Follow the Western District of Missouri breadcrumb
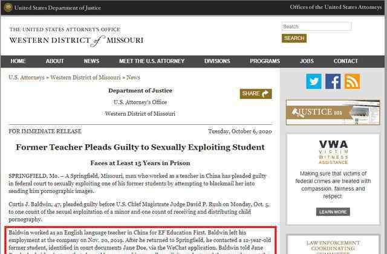This screenshot has height=254, width=387. (x=85, y=78)
